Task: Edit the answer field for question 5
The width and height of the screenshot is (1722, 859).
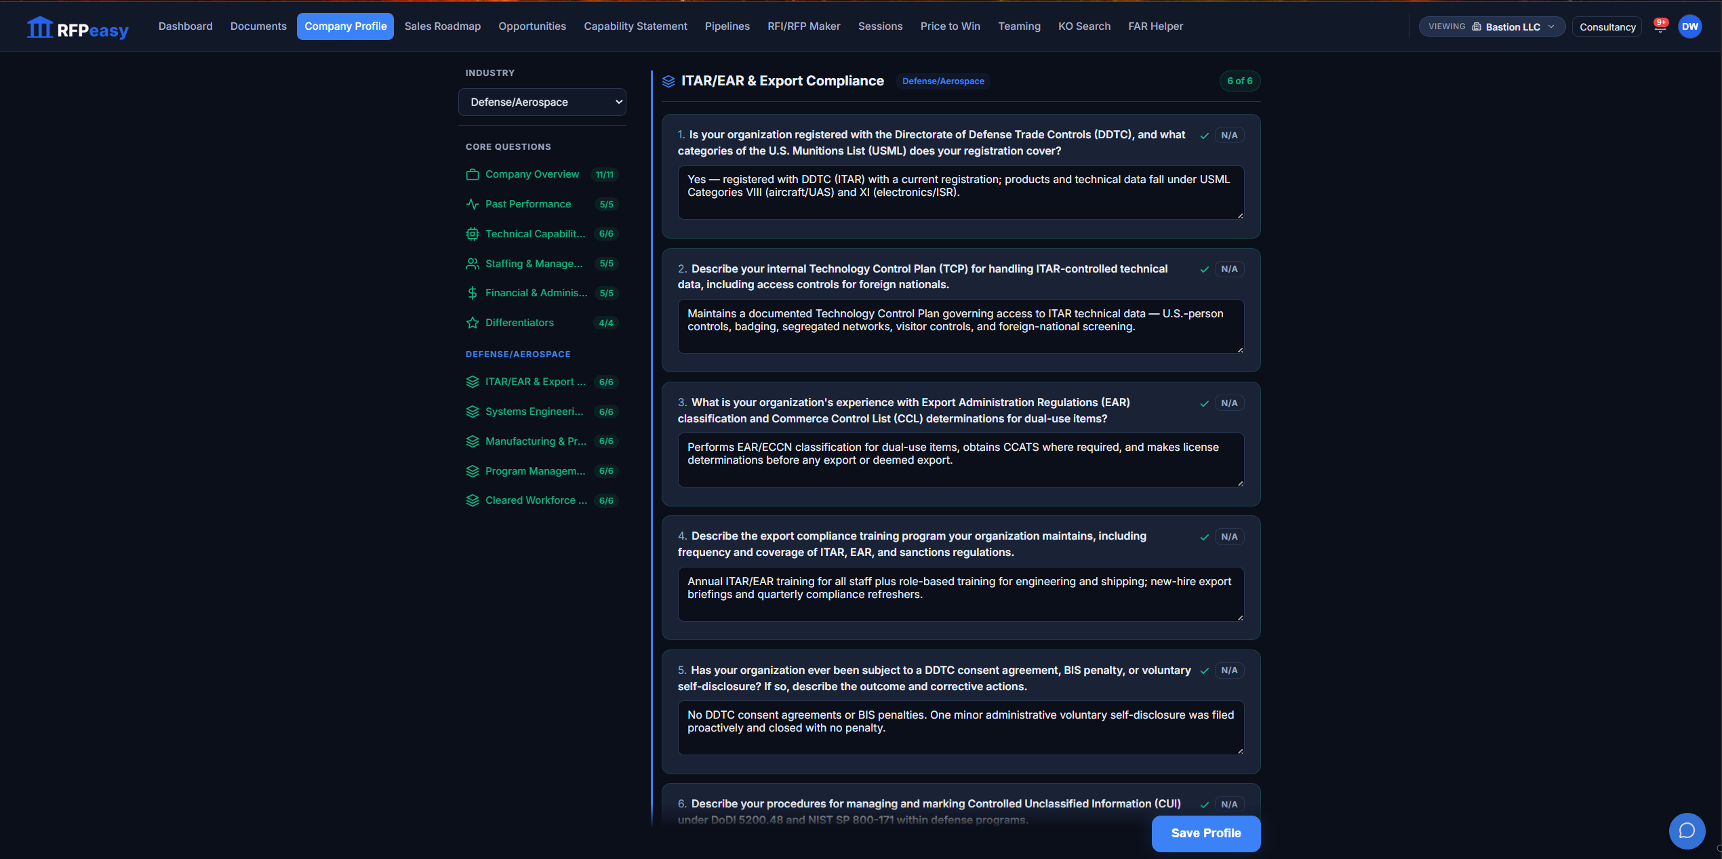Action: [x=961, y=728]
